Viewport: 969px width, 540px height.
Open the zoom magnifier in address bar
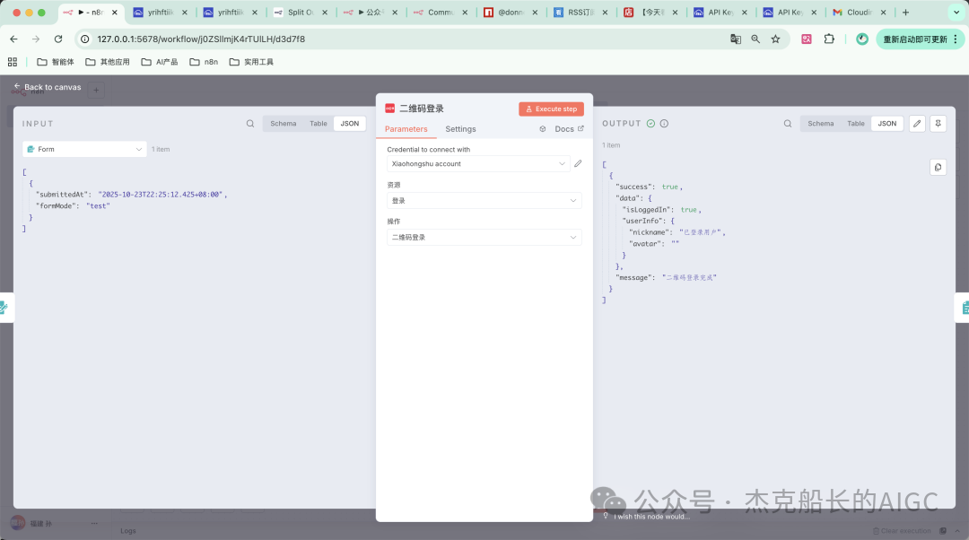[755, 39]
